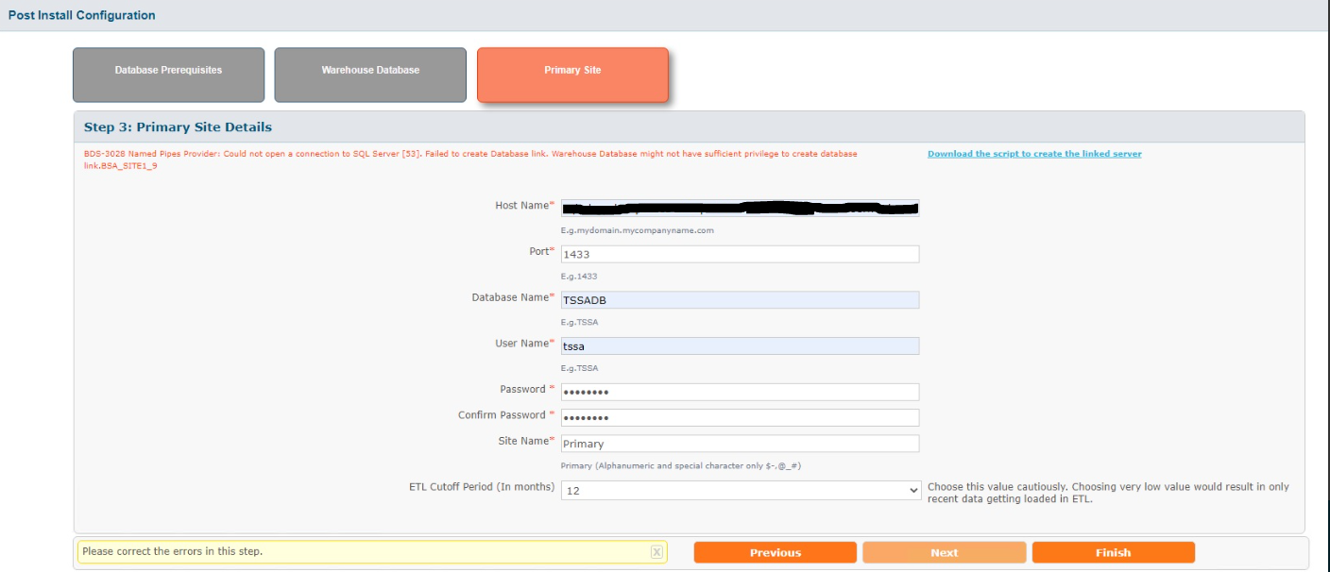Click the Confirm Password field
The height and width of the screenshot is (572, 1330).
(x=740, y=417)
